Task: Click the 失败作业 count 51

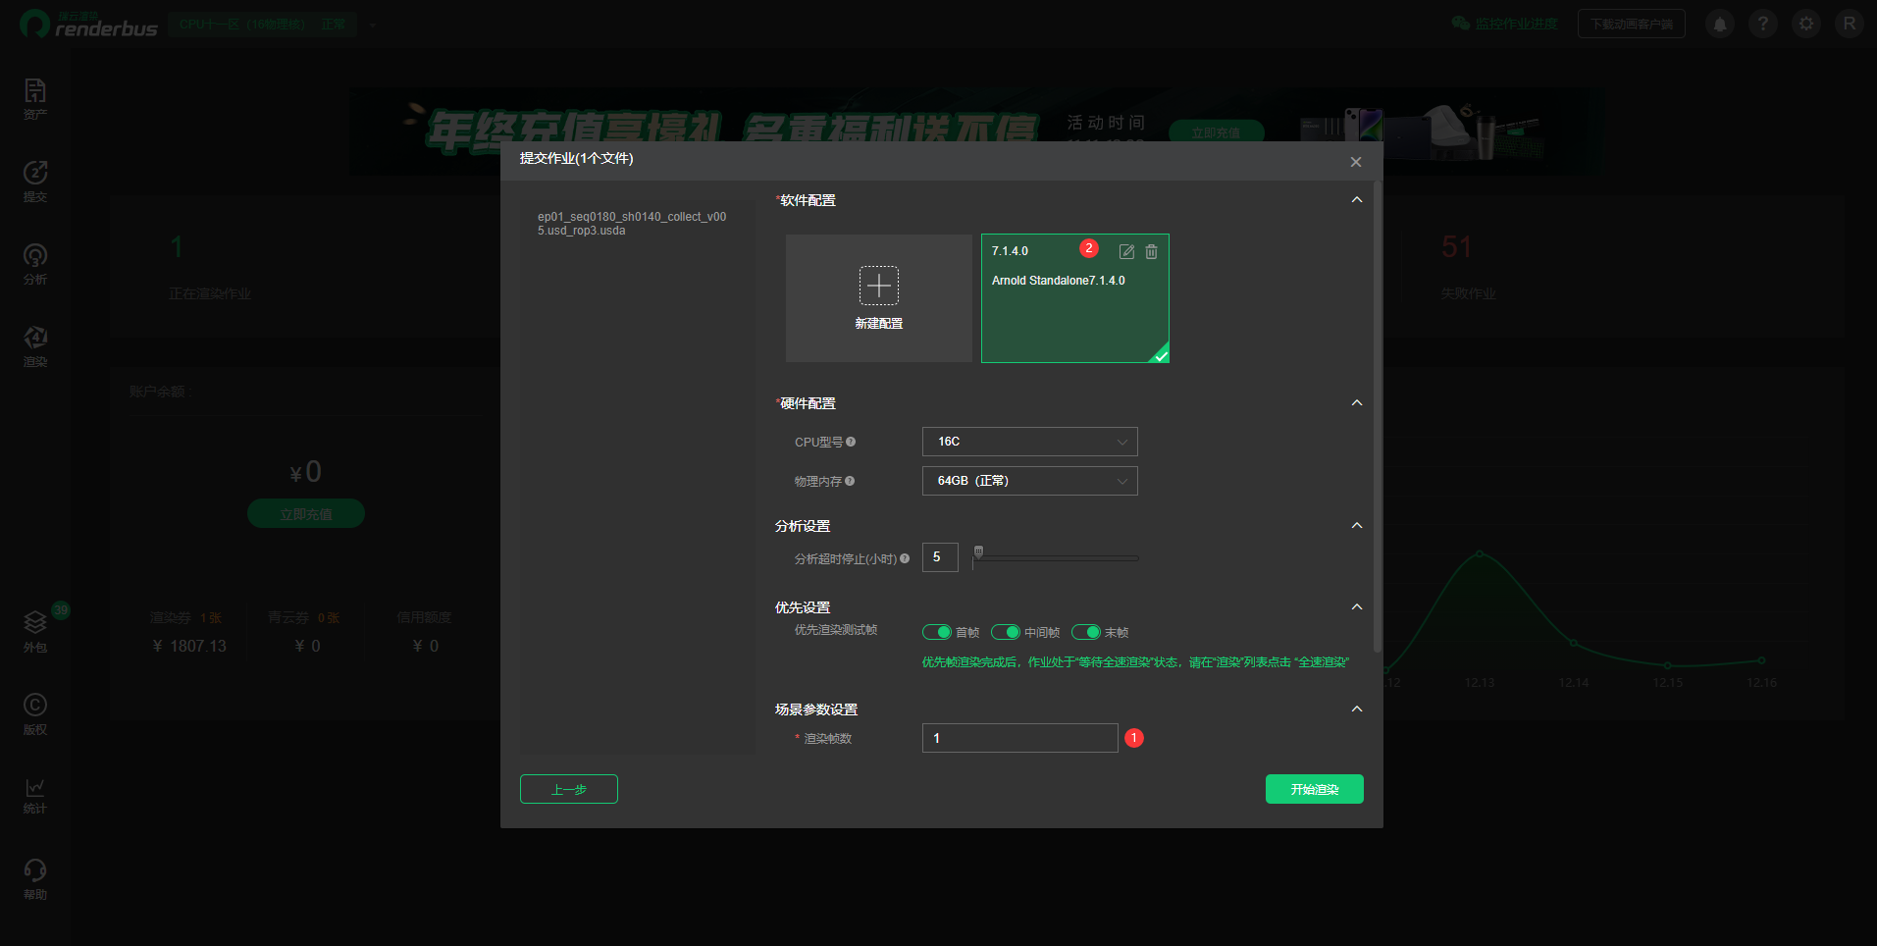Action: 1456,247
